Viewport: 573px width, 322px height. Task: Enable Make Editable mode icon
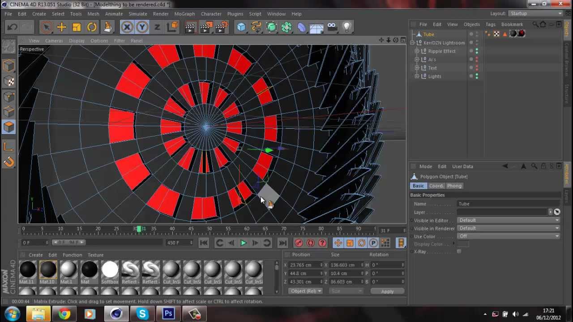pyautogui.click(x=9, y=46)
